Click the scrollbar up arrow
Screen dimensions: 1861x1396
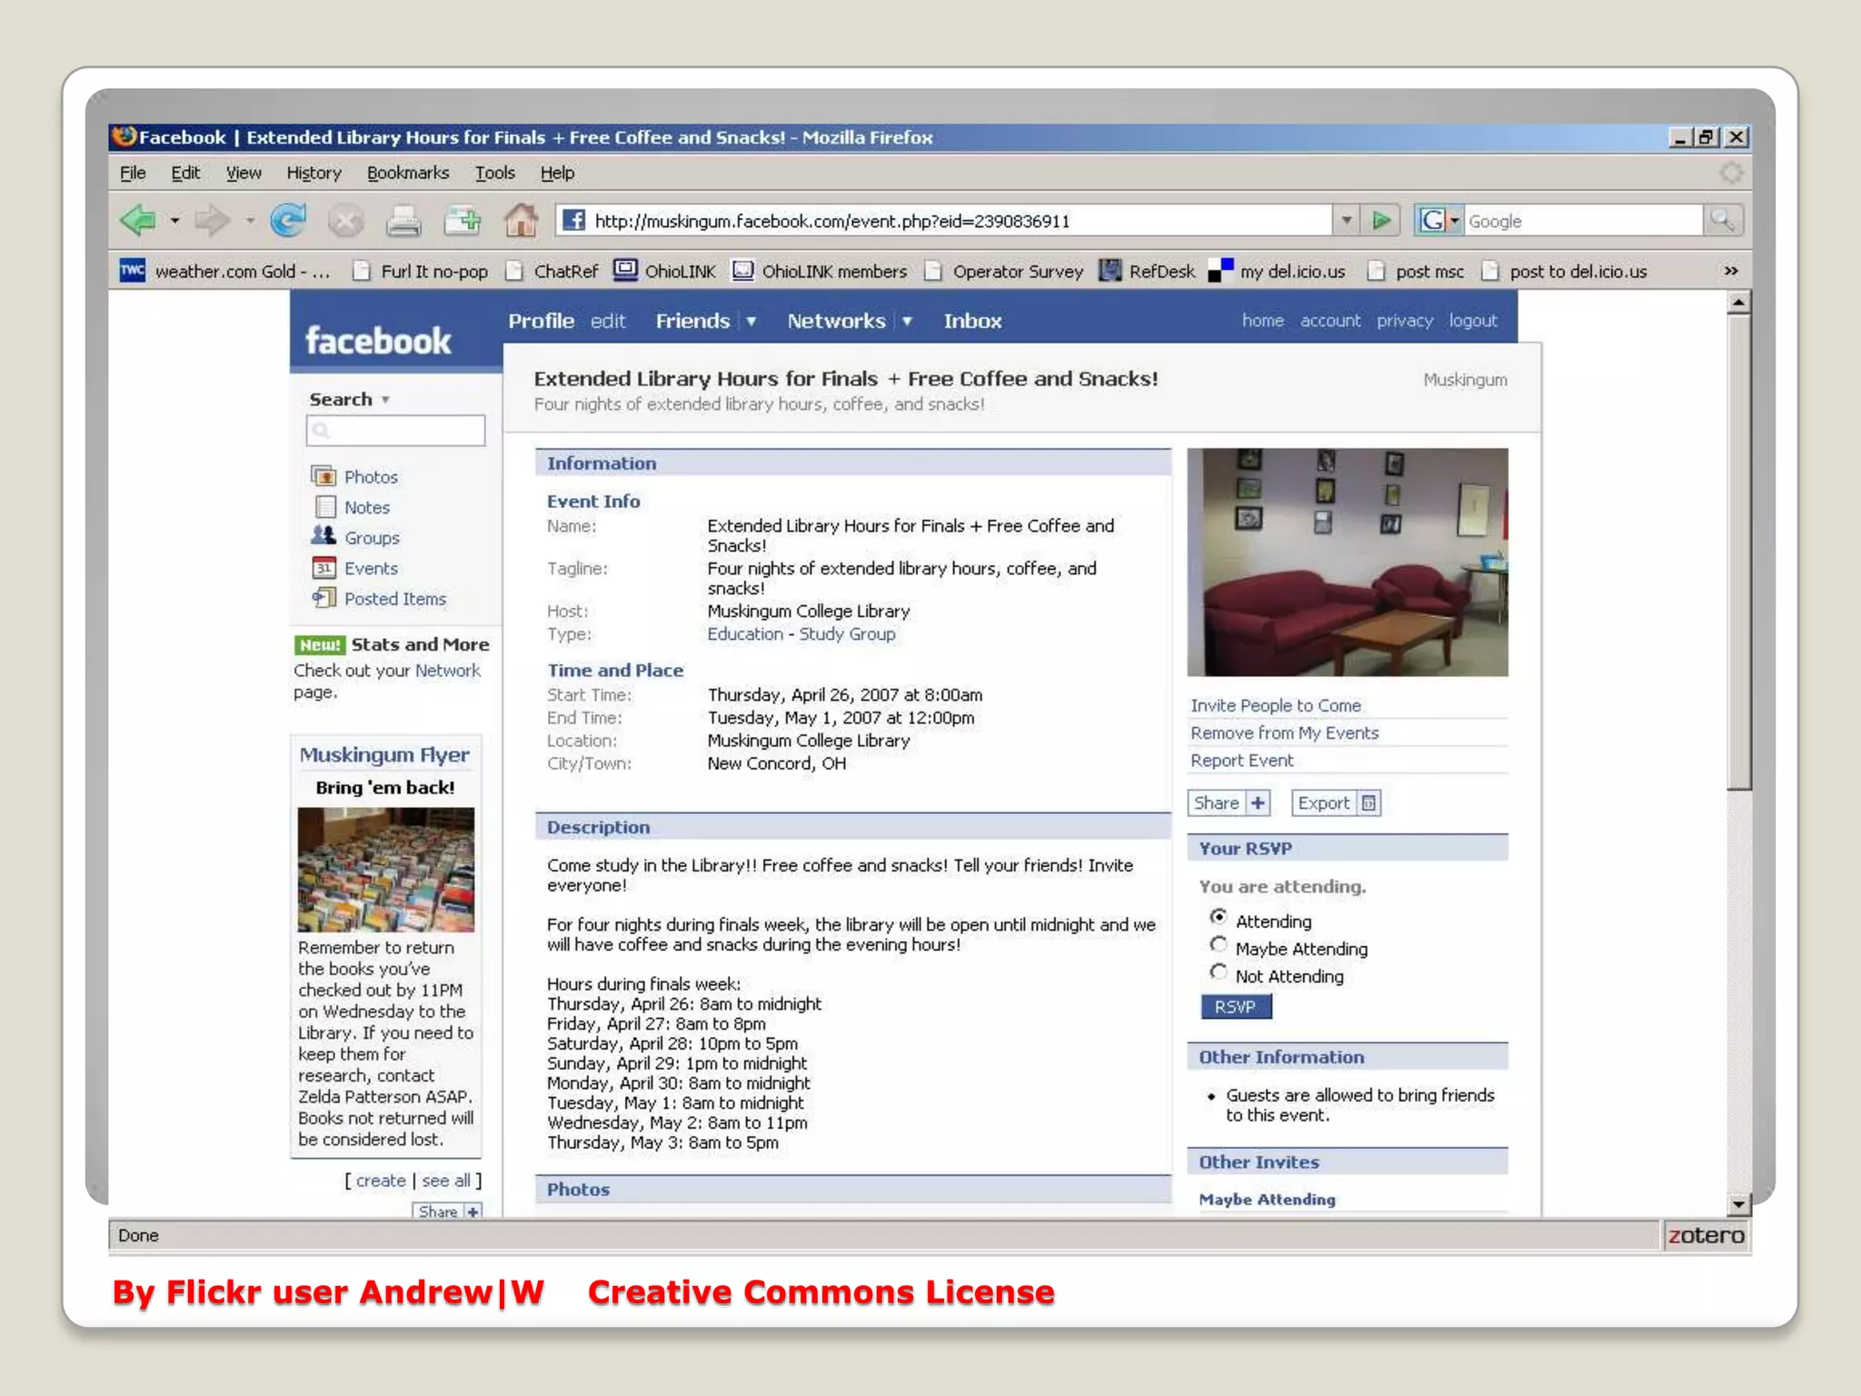1737,303
